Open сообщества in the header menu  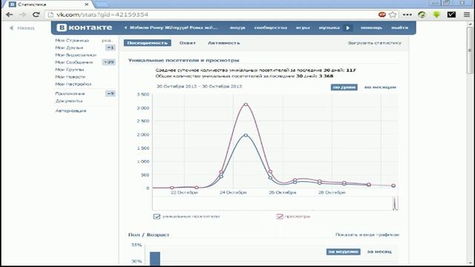point(270,27)
